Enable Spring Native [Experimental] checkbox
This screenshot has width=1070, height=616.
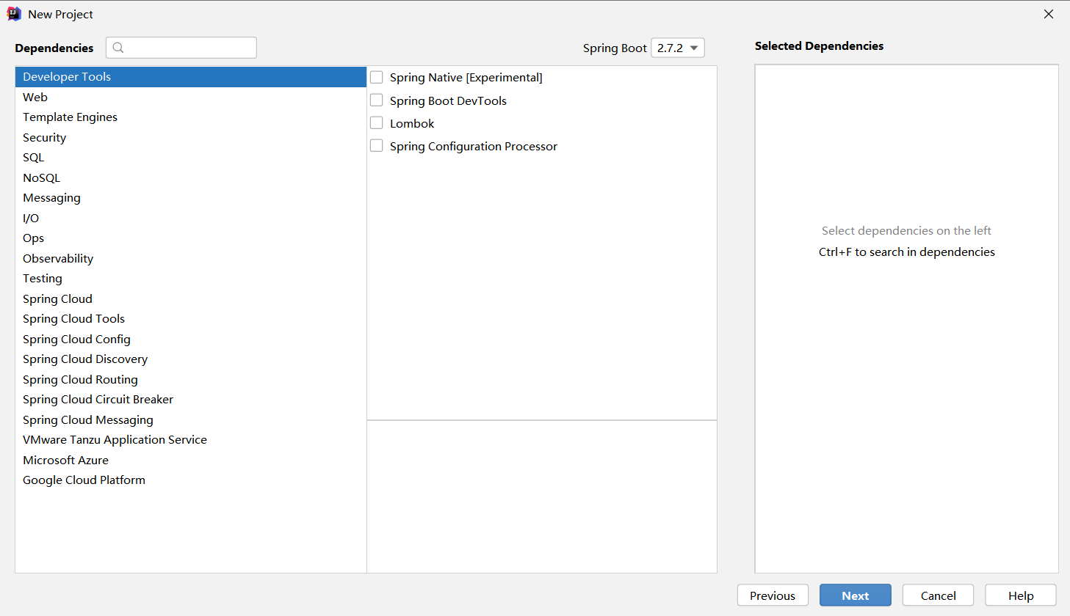tap(377, 77)
